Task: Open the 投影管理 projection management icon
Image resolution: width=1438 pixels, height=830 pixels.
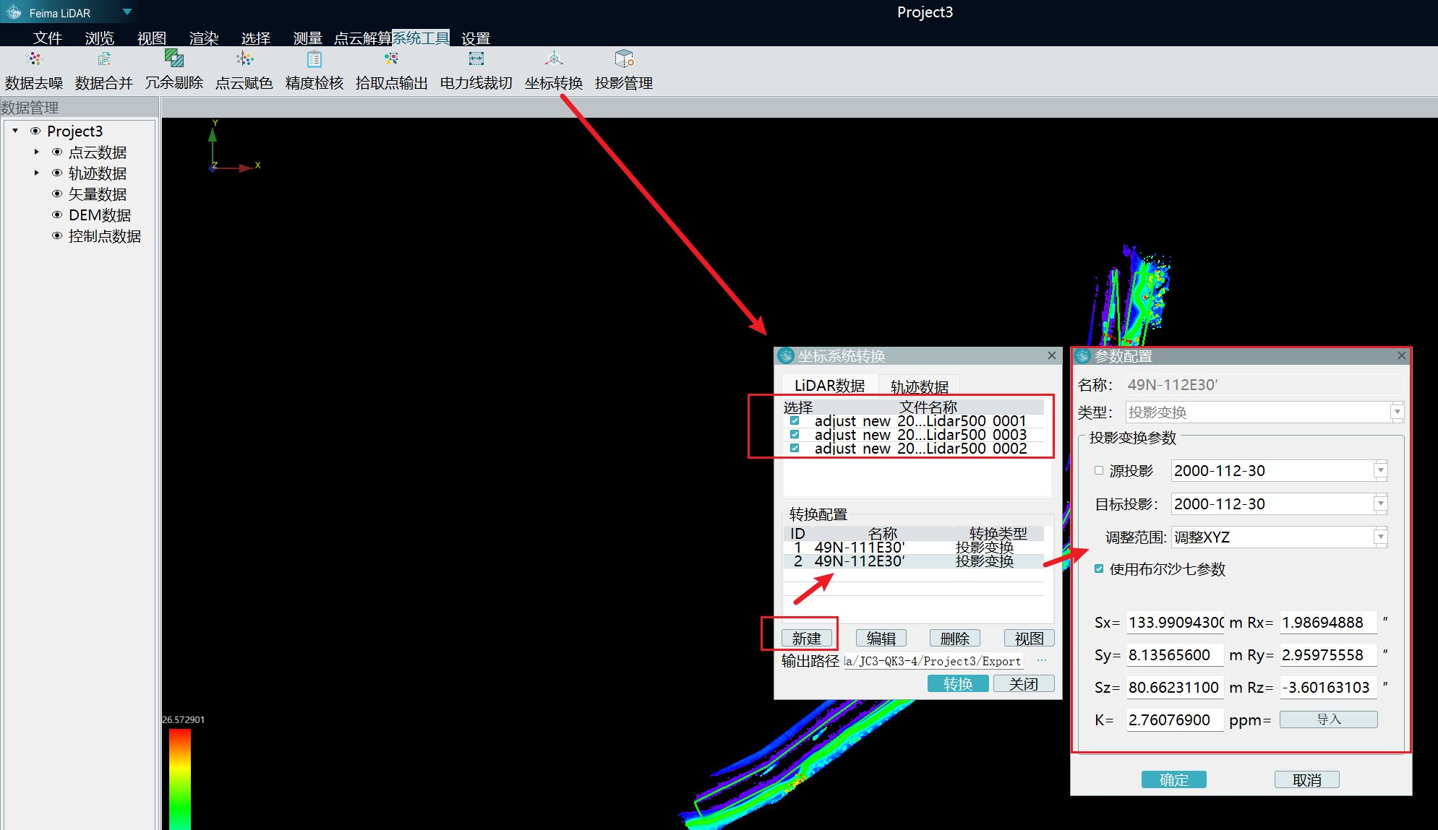Action: (624, 59)
